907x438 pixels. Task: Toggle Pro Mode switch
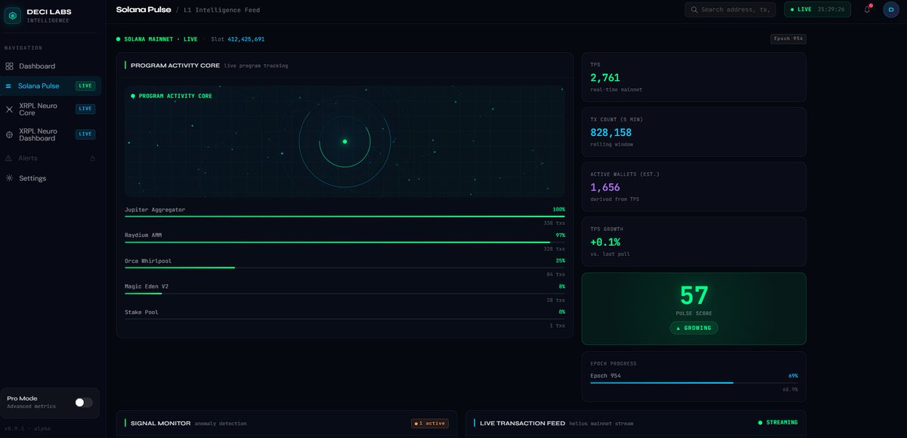(x=84, y=403)
